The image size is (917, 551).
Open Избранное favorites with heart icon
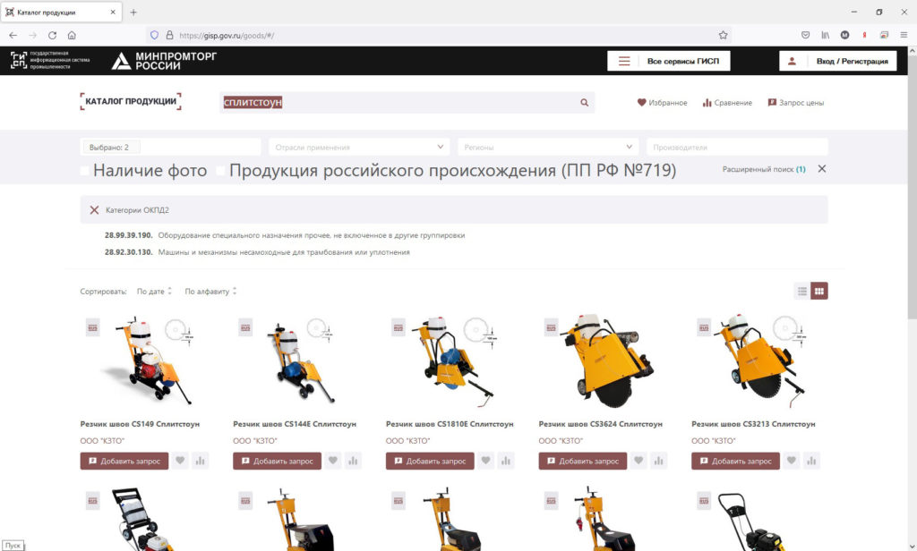tap(662, 102)
